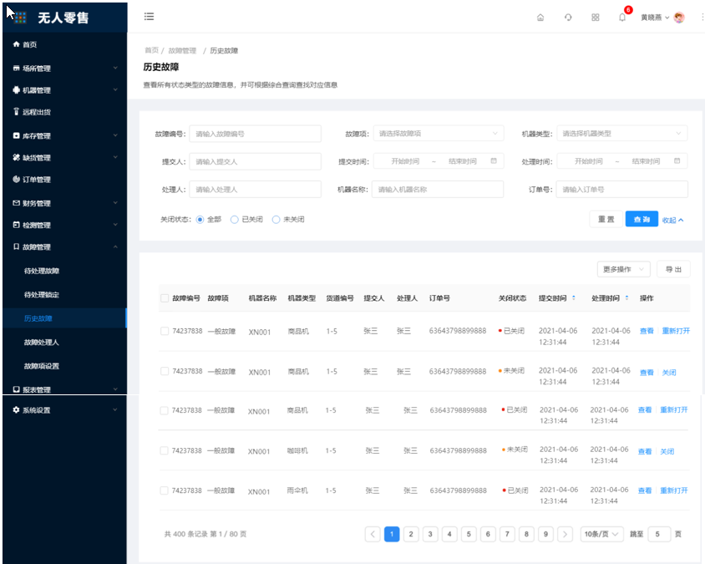705x564 pixels.
Task: Focus the 机器名称 input field
Action: 438,190
